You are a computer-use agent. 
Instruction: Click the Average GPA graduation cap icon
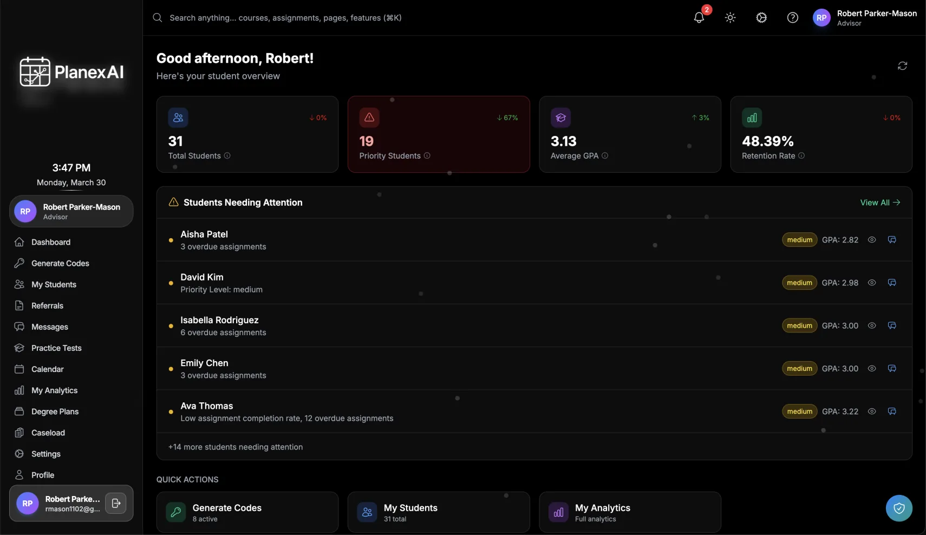coord(560,118)
